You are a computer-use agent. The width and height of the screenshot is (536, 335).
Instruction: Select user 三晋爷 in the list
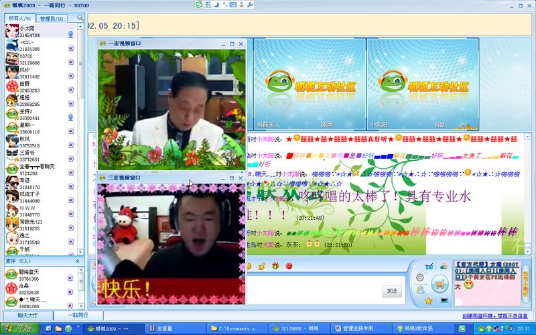[x=40, y=156]
